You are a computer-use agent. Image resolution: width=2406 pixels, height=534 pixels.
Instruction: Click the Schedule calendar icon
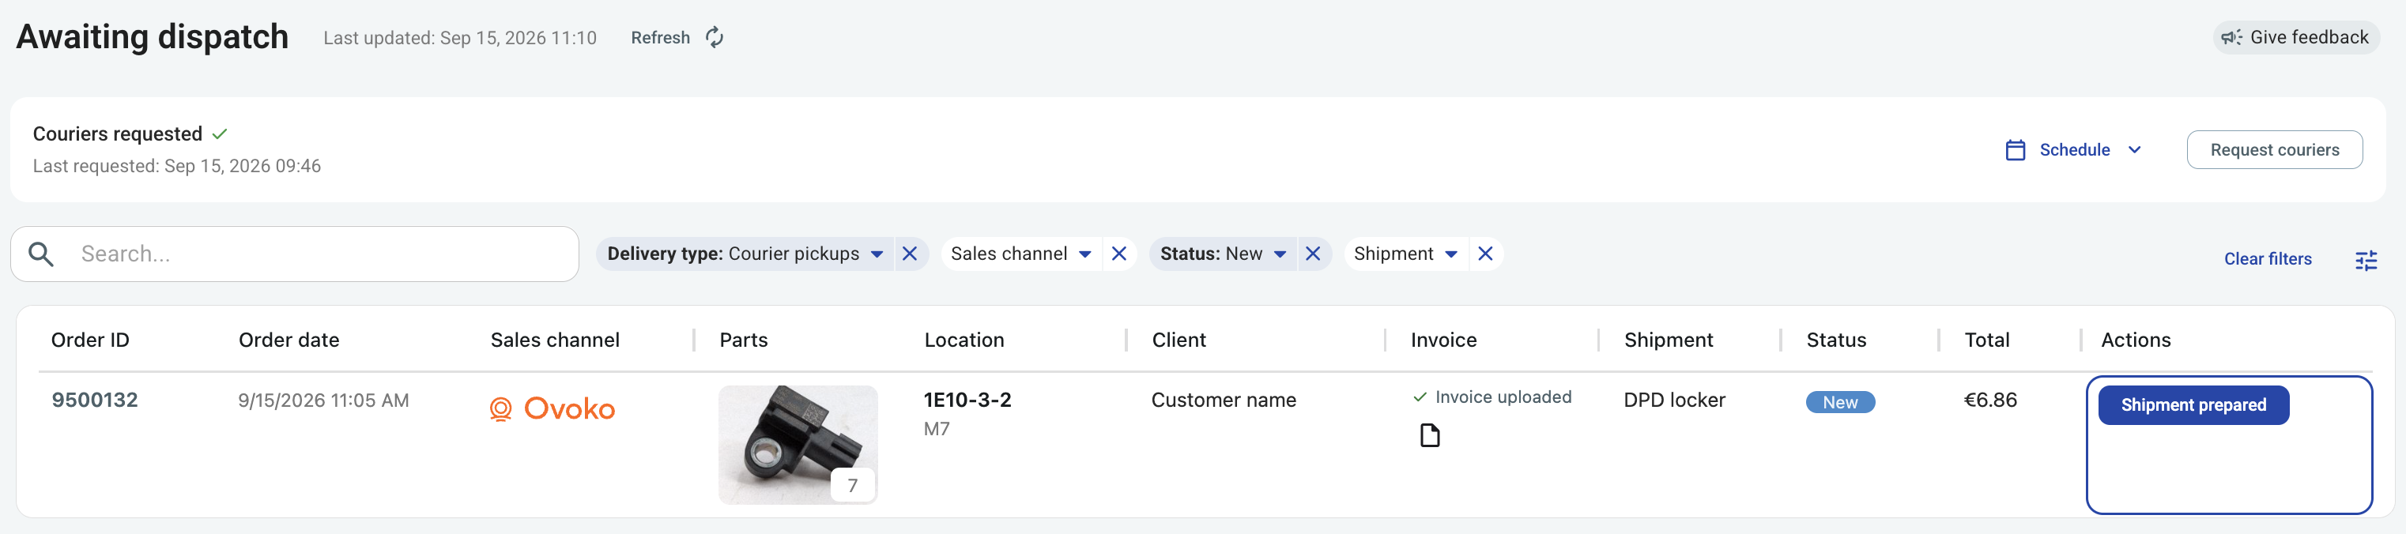tap(2016, 149)
